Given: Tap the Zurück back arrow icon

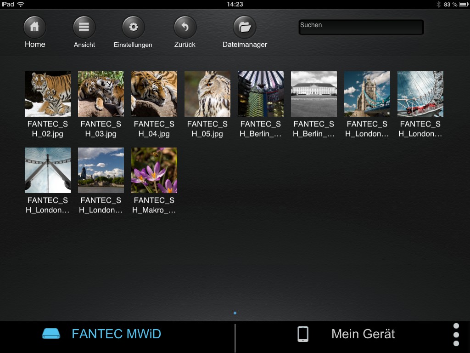Looking at the screenshot, I should click(x=185, y=27).
